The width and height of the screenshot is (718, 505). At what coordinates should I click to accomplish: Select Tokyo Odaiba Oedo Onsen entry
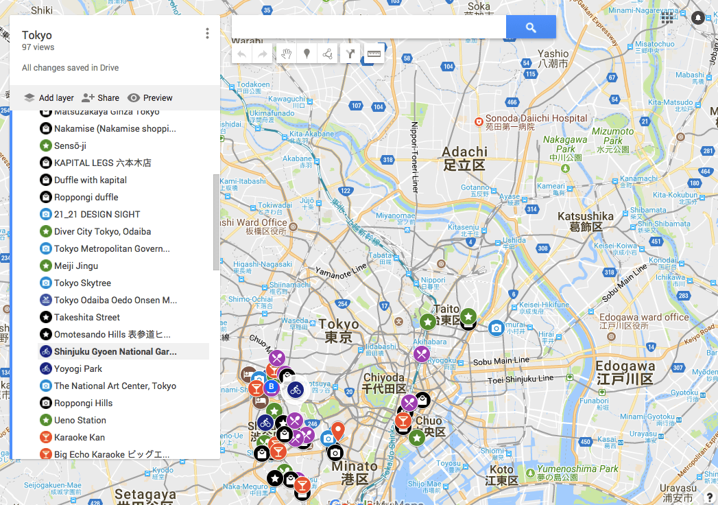(123, 300)
